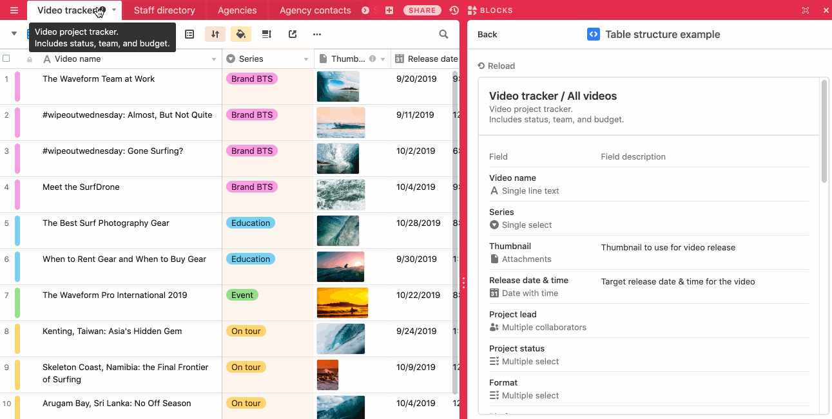Click the lock icon in header row
Viewport: 832px width, 419px height.
click(x=30, y=59)
